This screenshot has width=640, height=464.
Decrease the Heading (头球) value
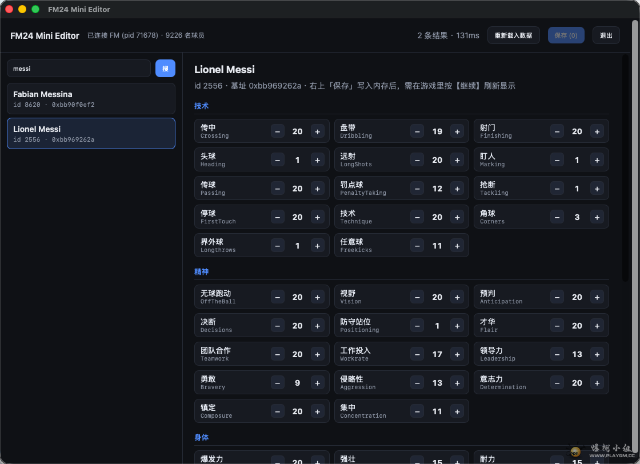click(x=278, y=160)
